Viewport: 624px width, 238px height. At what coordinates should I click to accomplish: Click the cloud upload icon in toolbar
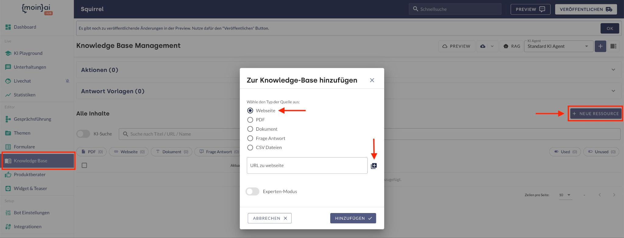(x=483, y=46)
